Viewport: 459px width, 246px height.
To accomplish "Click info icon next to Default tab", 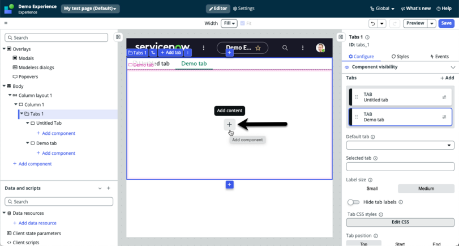I will 373,137.
